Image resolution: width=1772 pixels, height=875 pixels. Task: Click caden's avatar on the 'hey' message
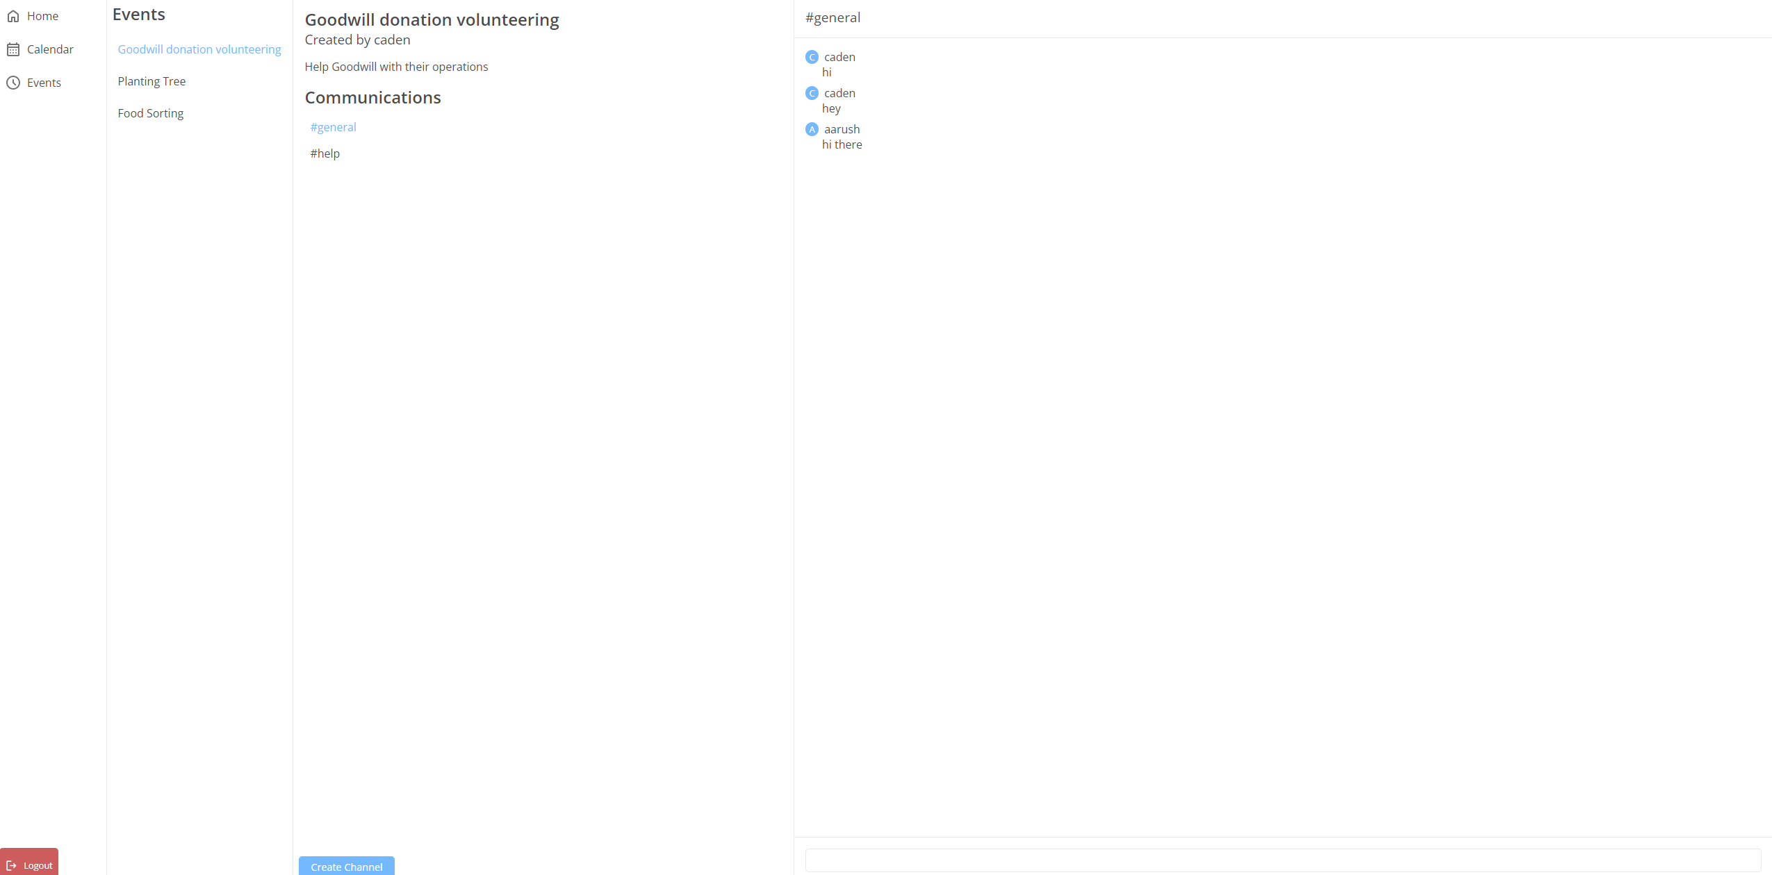click(x=812, y=93)
